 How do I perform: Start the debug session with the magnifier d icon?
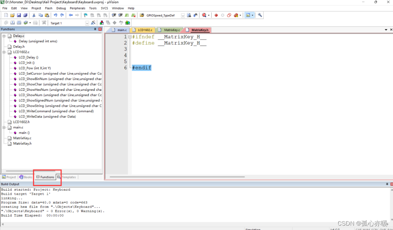coord(204,15)
